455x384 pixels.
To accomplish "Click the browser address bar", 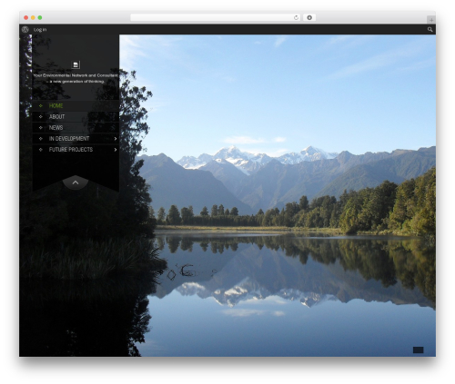I will click(x=216, y=17).
